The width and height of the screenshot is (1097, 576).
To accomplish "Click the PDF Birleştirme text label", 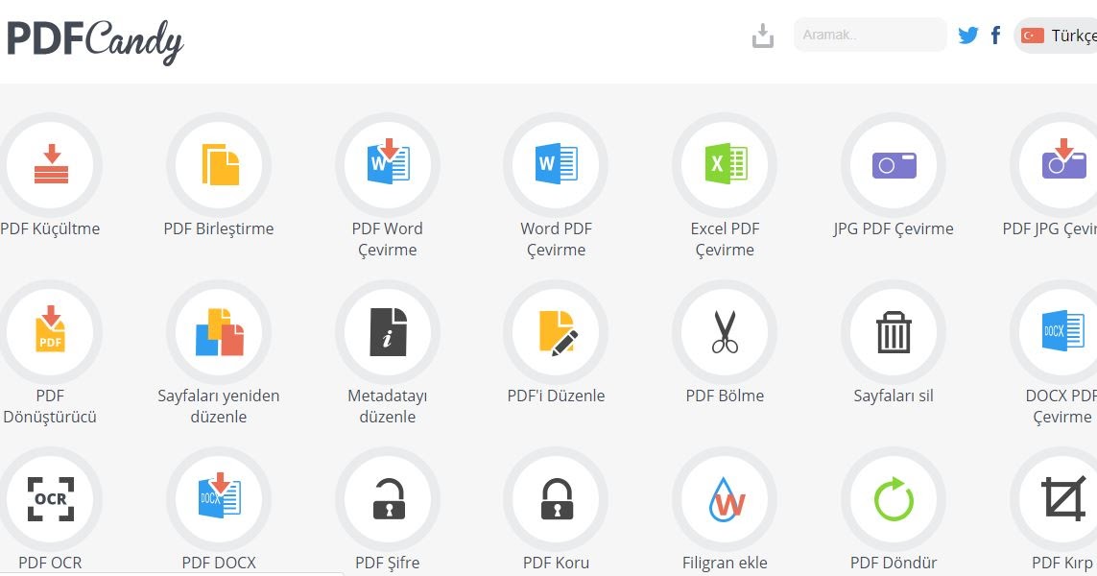I will click(x=218, y=228).
